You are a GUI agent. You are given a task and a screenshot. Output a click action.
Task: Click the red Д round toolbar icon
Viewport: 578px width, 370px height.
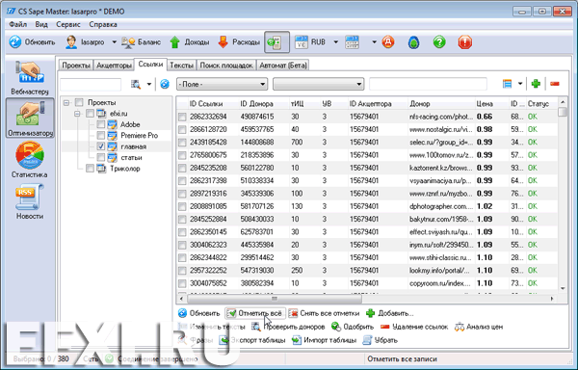(x=388, y=42)
